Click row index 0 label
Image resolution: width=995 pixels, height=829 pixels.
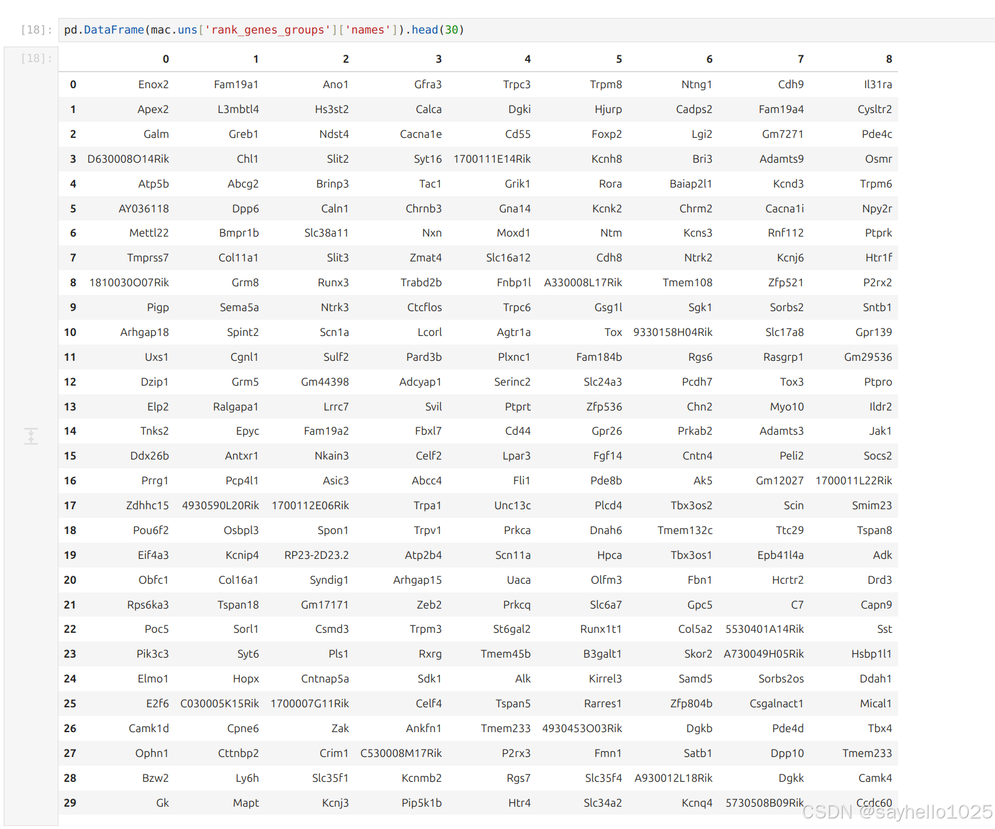(73, 84)
